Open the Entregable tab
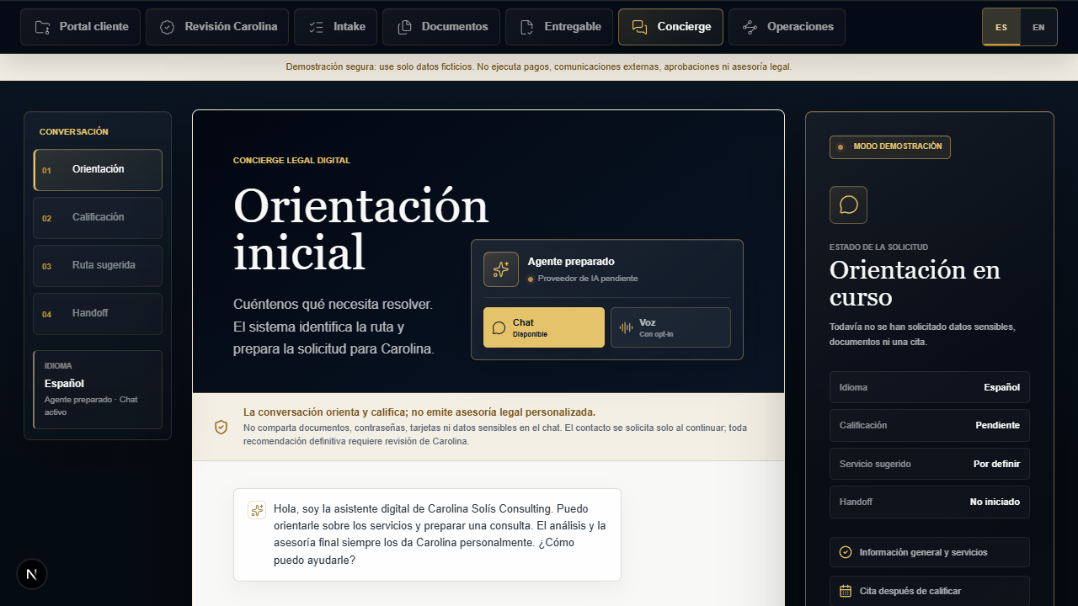Screen dimensions: 1078x606 (x=559, y=27)
